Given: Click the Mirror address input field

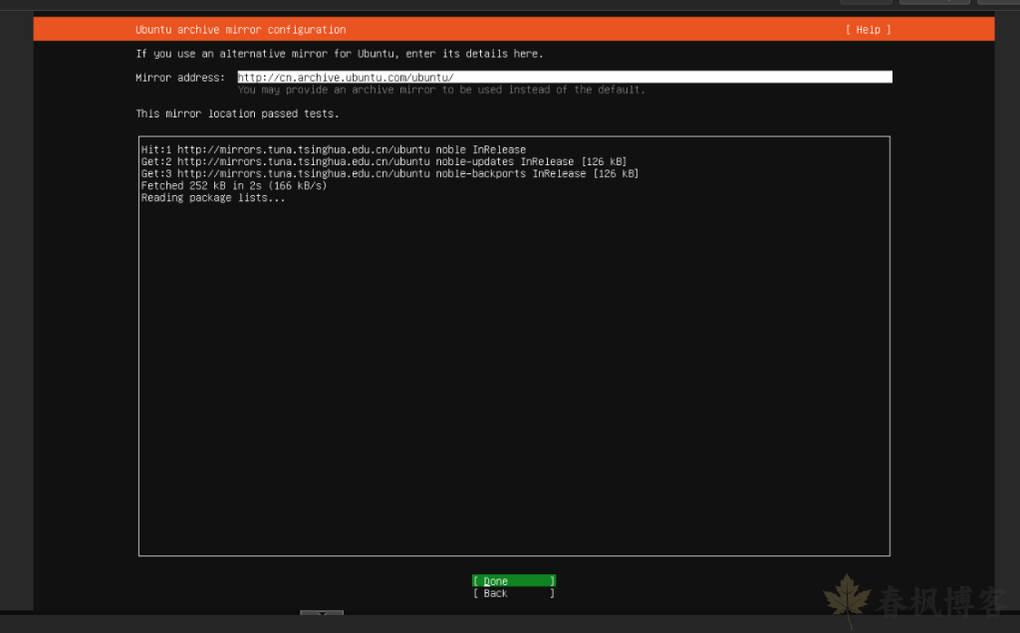Looking at the screenshot, I should click(x=564, y=78).
